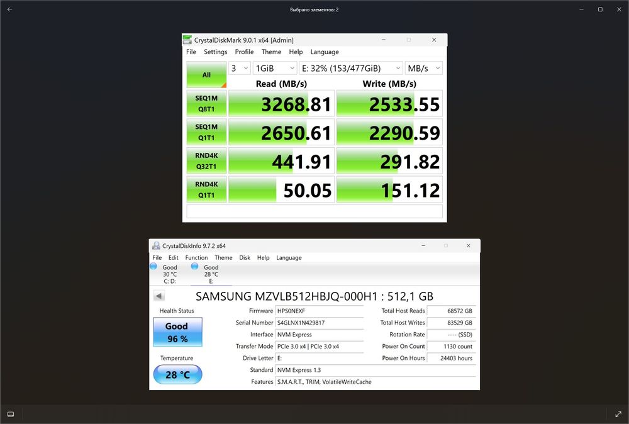
Task: Select the blue status orb for disk E:
Action: pyautogui.click(x=194, y=266)
